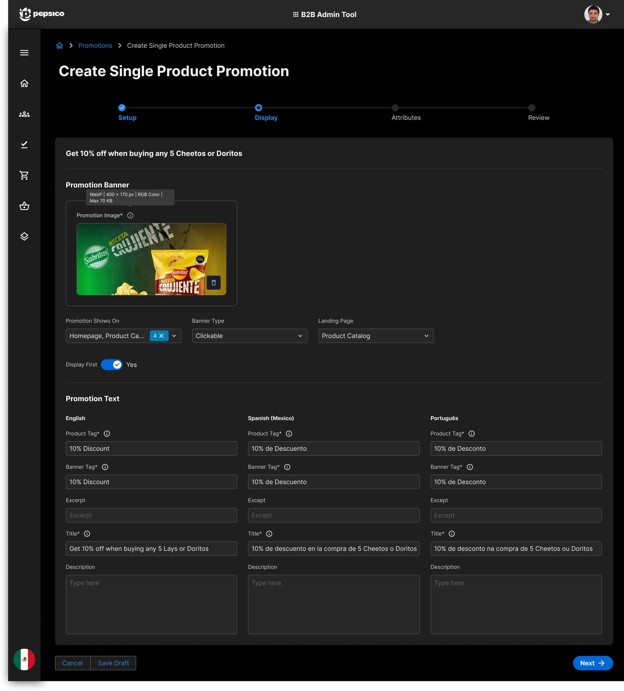Focus the Spanish Description text area
Viewport: 624px width, 691px height.
[334, 604]
